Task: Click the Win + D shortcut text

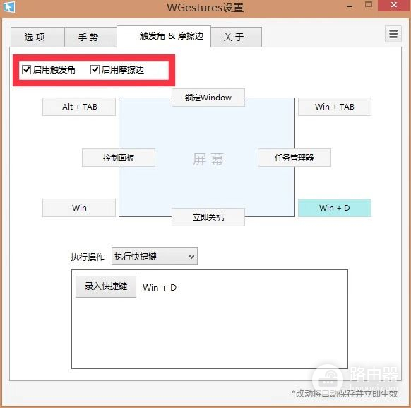Action: point(160,288)
